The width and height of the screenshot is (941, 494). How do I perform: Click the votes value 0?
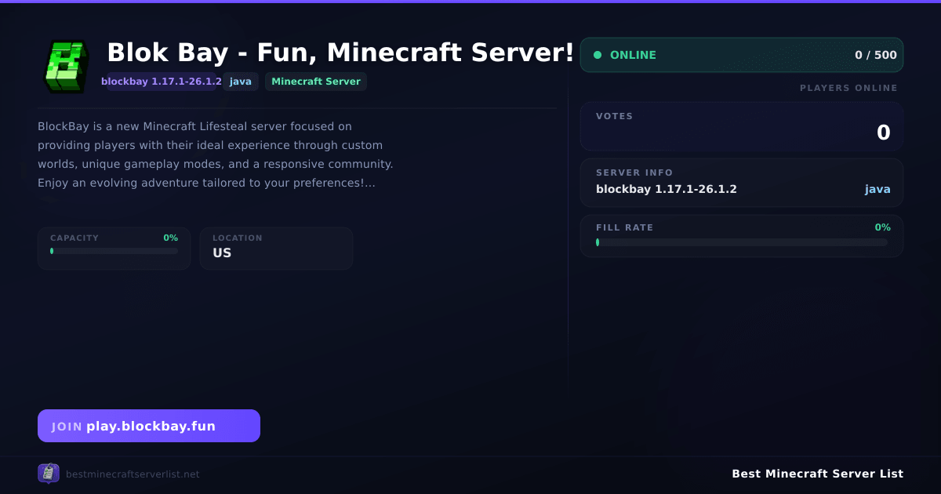click(884, 133)
